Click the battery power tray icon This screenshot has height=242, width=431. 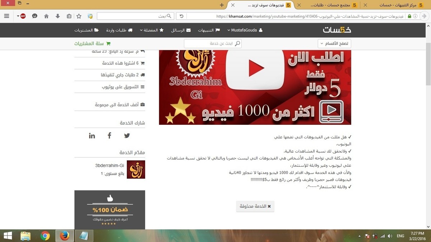tap(375, 236)
